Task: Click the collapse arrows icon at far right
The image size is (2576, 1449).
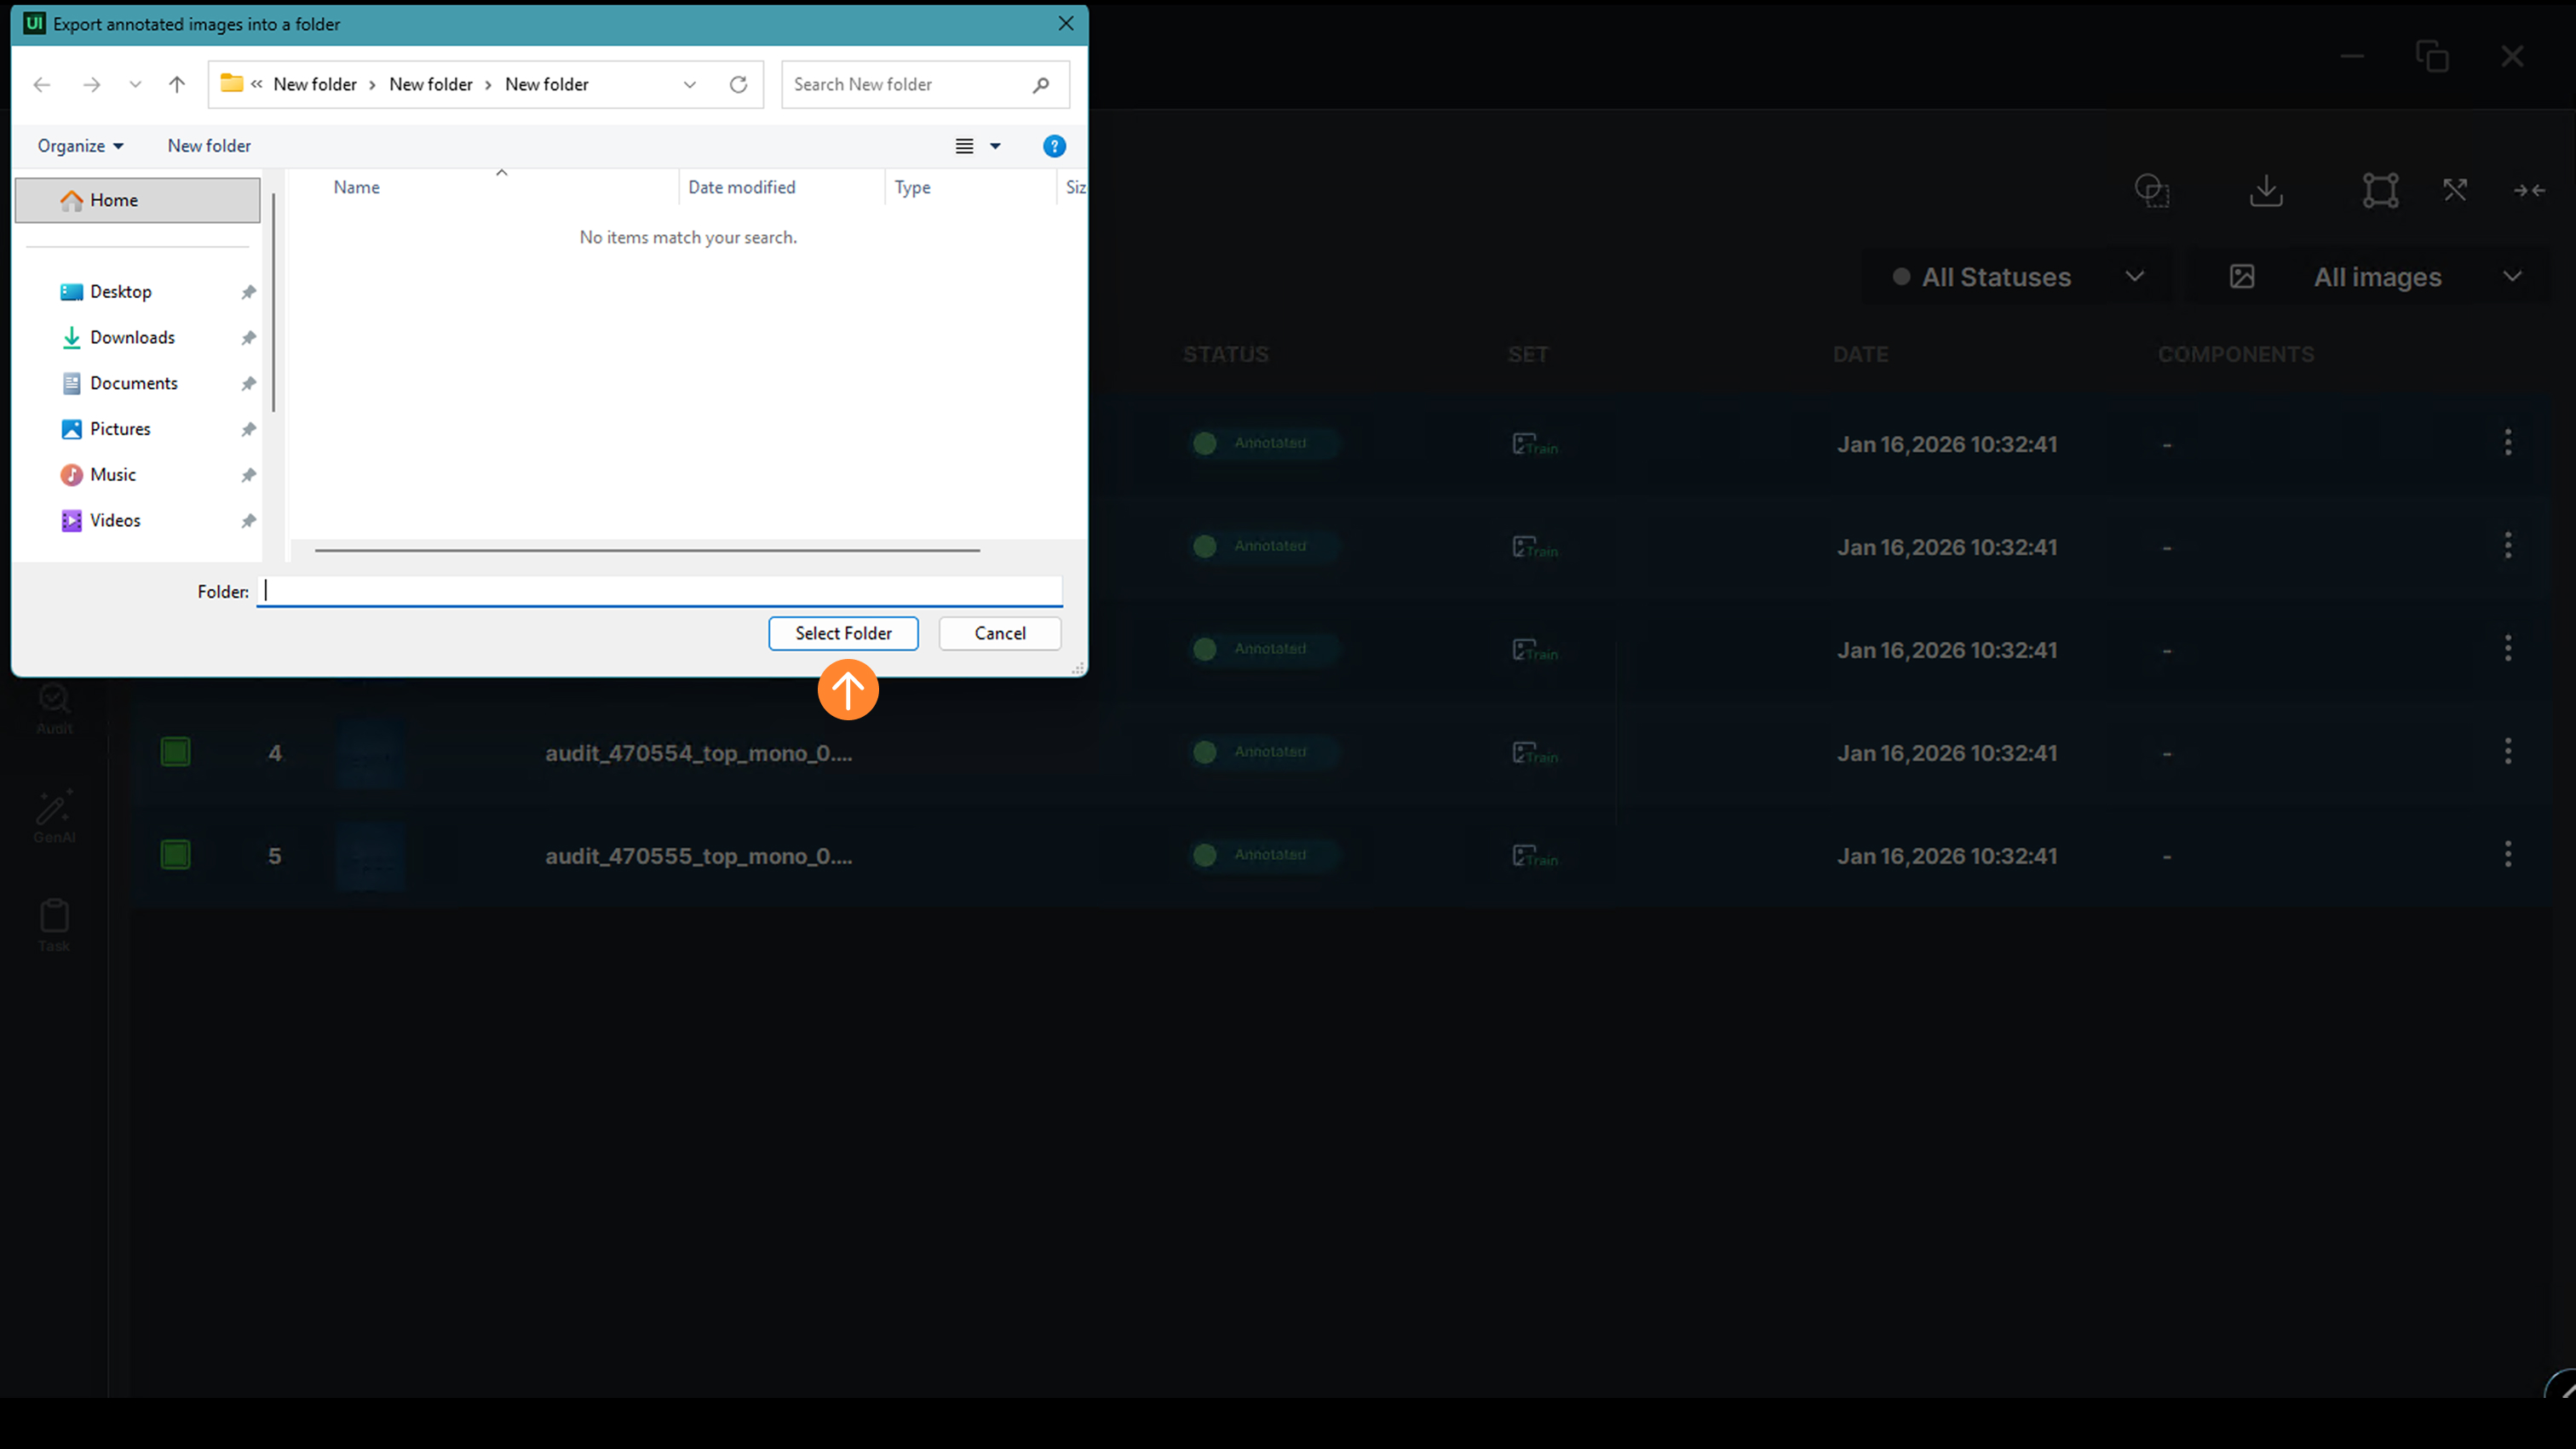Action: 2529,190
